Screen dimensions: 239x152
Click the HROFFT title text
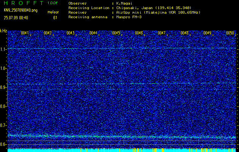click(24, 3)
